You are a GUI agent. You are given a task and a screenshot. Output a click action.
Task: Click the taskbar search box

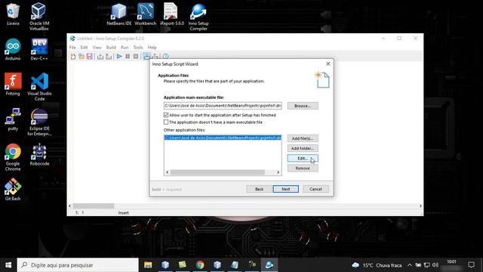[78, 265]
